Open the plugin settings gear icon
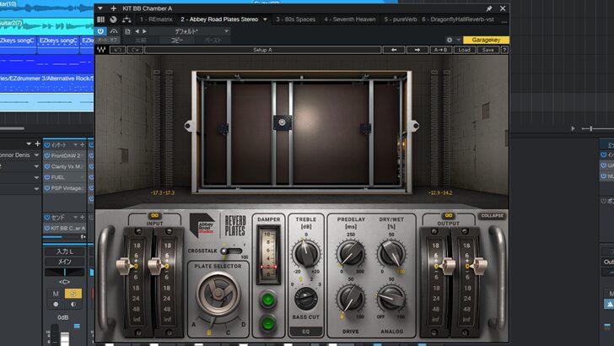 [450, 40]
